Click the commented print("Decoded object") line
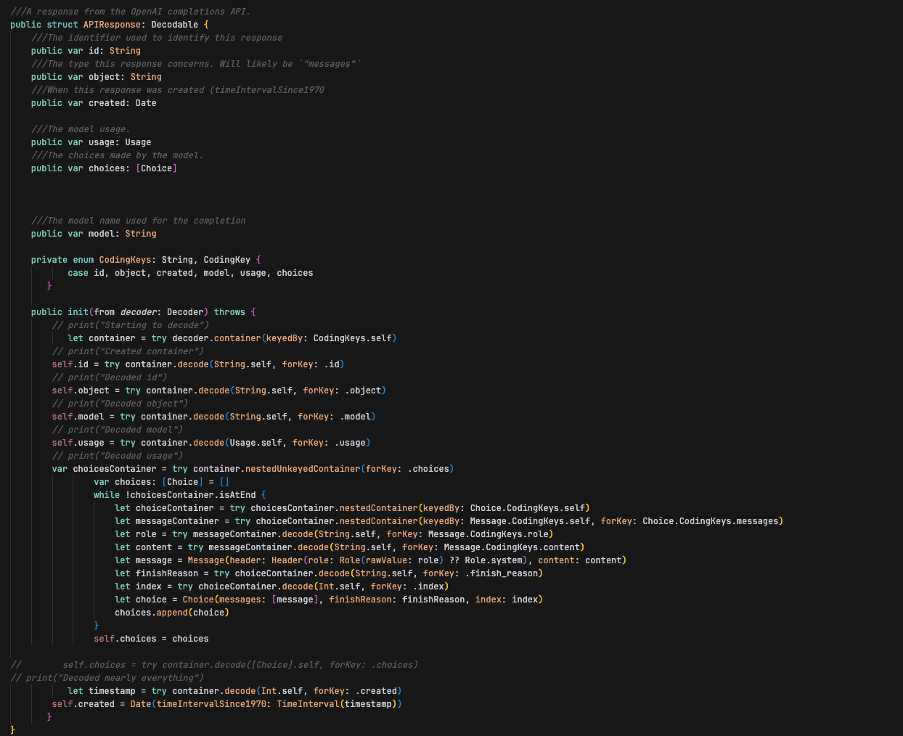 pos(120,404)
